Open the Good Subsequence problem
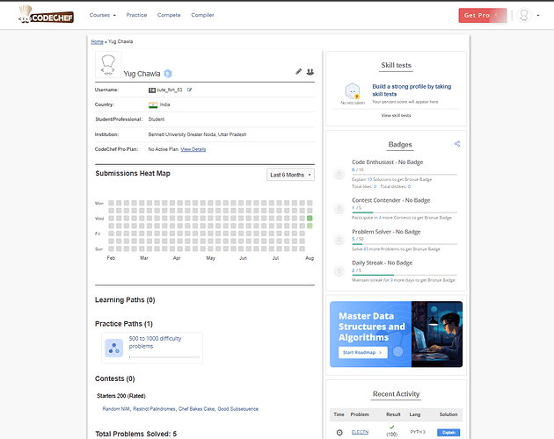Viewport: 554px width, 439px height. tap(237, 408)
